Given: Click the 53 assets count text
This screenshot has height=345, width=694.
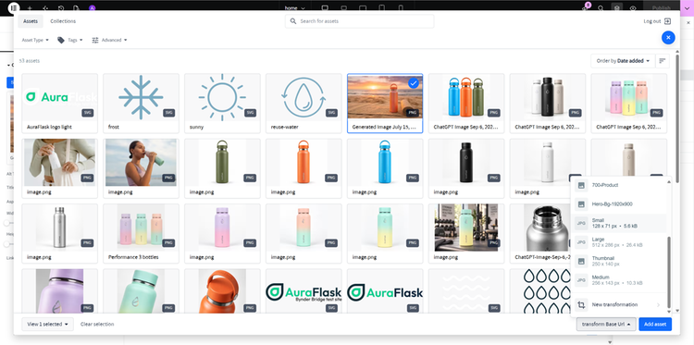Looking at the screenshot, I should click(30, 61).
